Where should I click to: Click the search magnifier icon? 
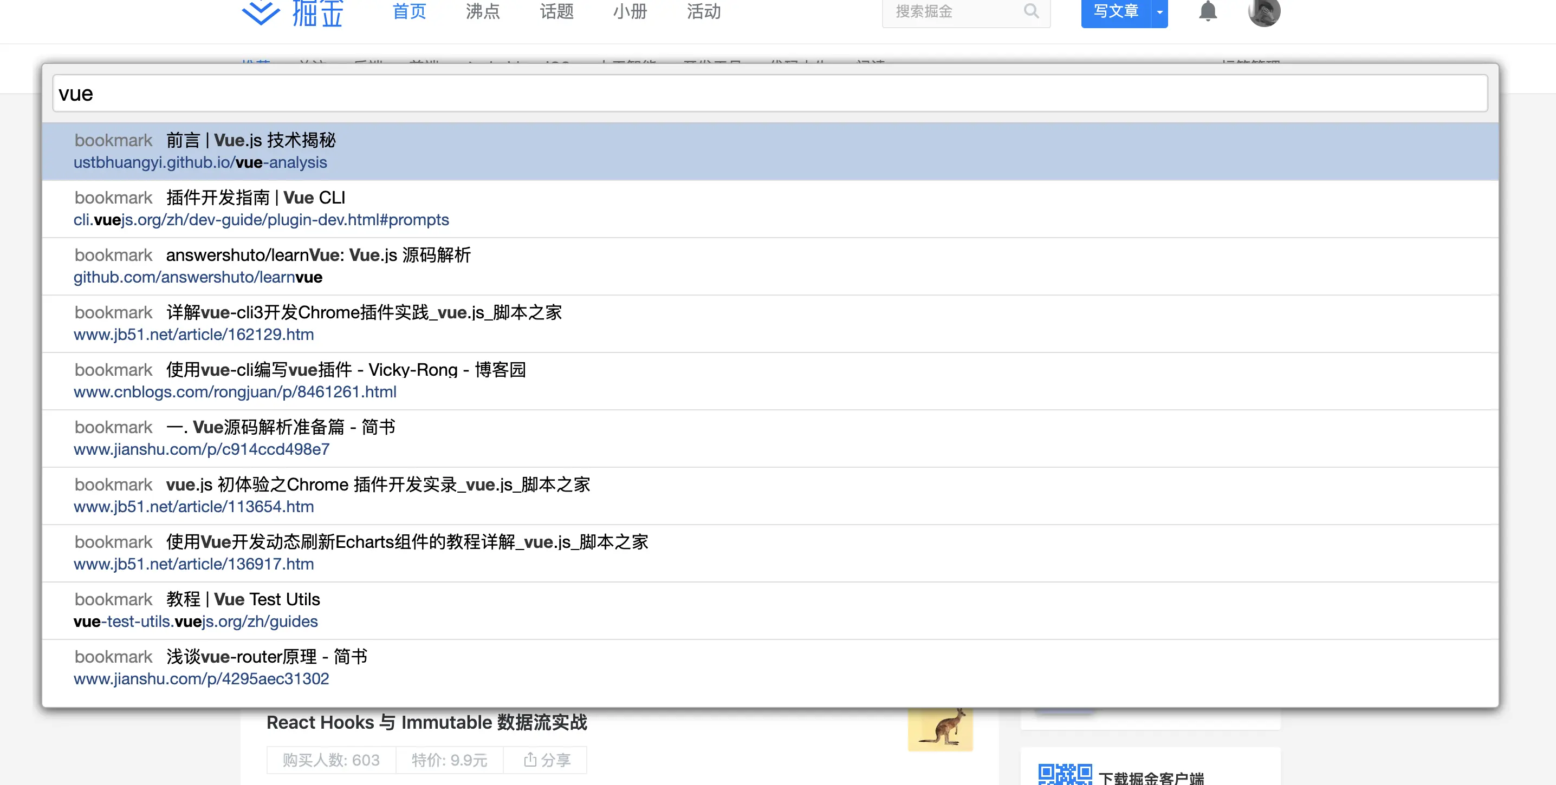click(1031, 11)
